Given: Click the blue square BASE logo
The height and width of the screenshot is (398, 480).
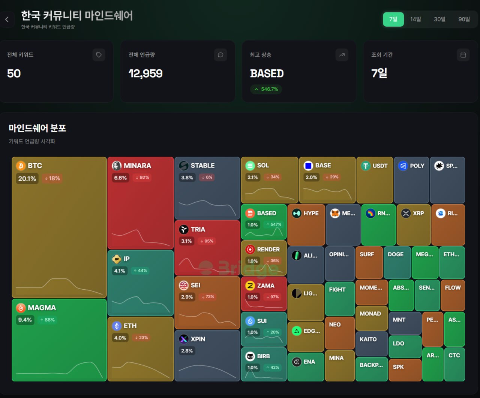Looking at the screenshot, I should point(308,166).
